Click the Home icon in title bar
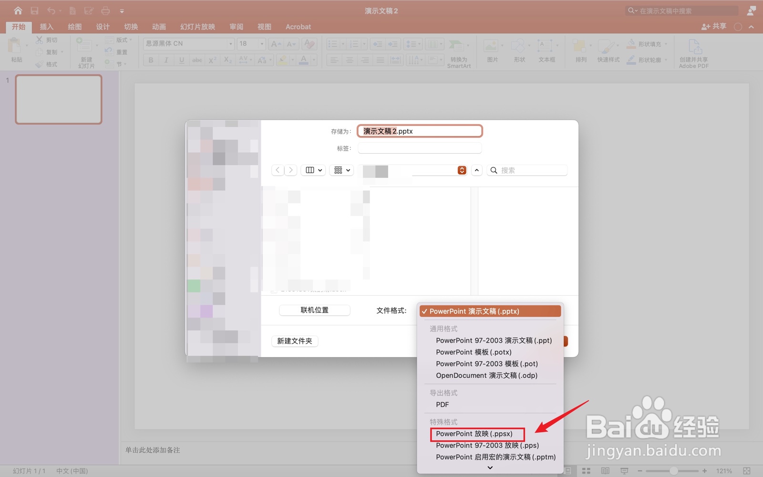Image resolution: width=763 pixels, height=477 pixels. coord(18,10)
